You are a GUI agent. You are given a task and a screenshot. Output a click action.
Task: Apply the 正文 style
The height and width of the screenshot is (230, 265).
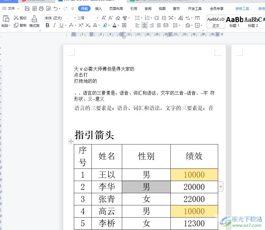tap(216, 22)
